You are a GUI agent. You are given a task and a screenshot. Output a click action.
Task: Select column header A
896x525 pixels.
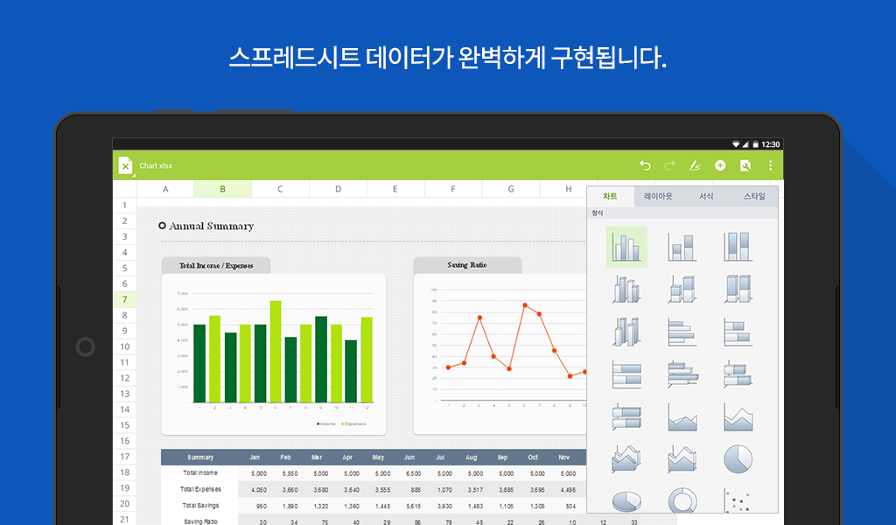(x=165, y=189)
